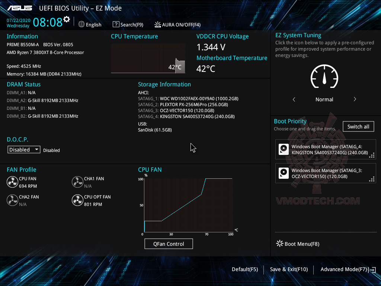Open the D.O.C.P. Disabled dropdown
381x286 pixels.
pyautogui.click(x=24, y=150)
